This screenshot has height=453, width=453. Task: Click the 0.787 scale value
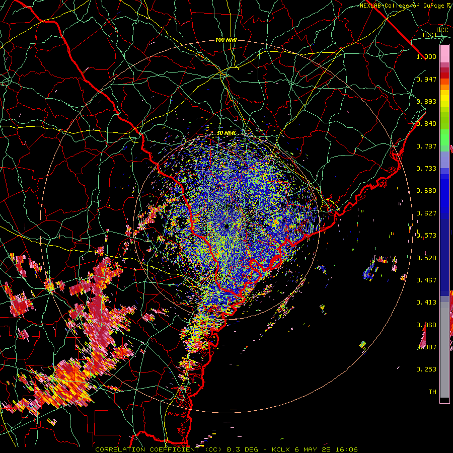point(426,146)
